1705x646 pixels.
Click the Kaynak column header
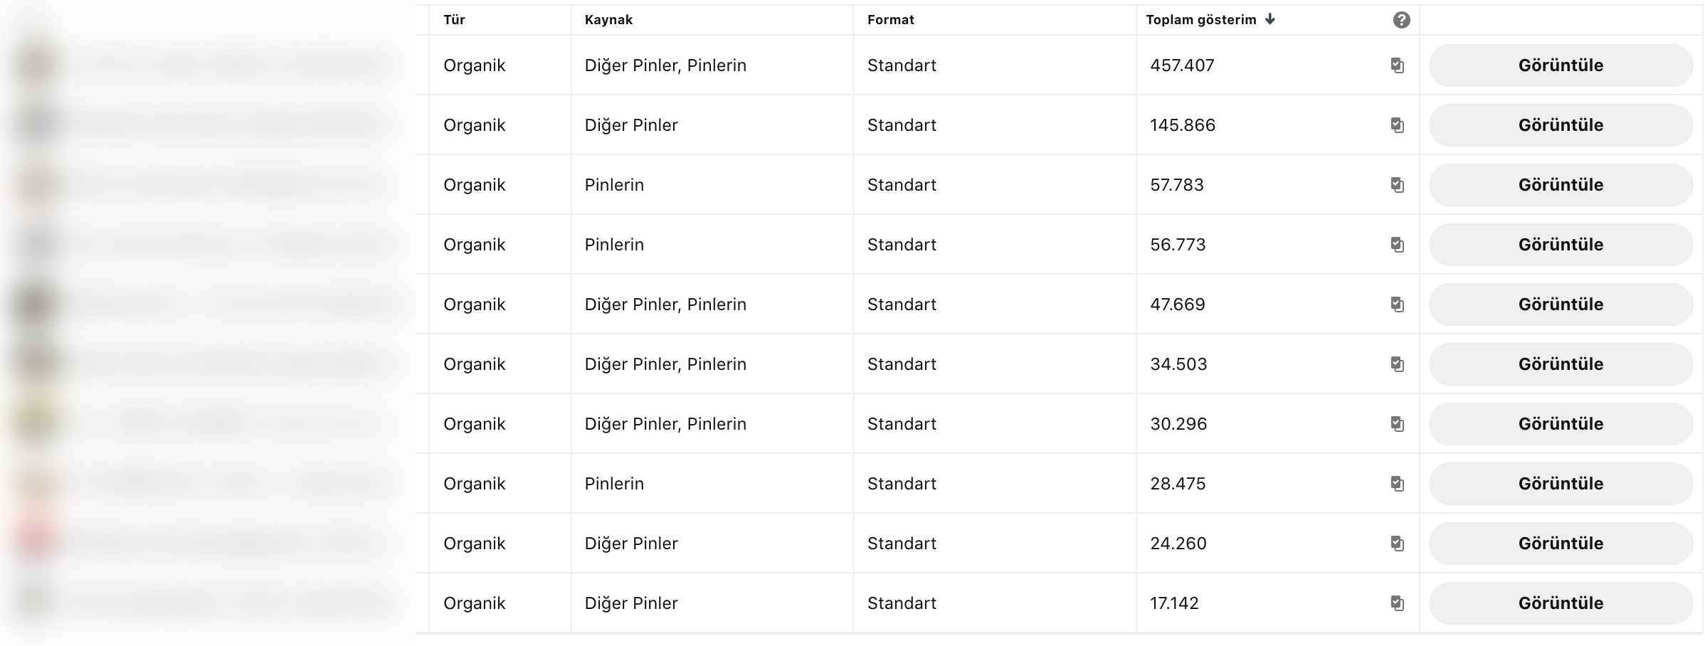(608, 20)
